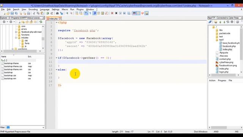Screen dimensions: 243x137
Task: Select functions folder in Explorer tree
Action: click(25, 35)
